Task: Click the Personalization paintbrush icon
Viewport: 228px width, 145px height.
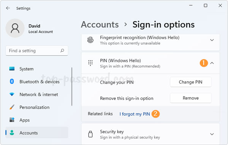Action: [x=12, y=107]
